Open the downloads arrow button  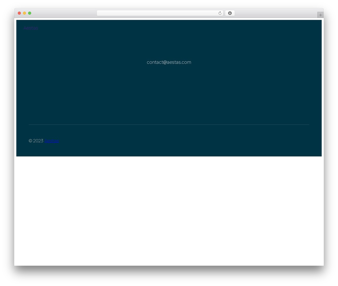tap(230, 13)
